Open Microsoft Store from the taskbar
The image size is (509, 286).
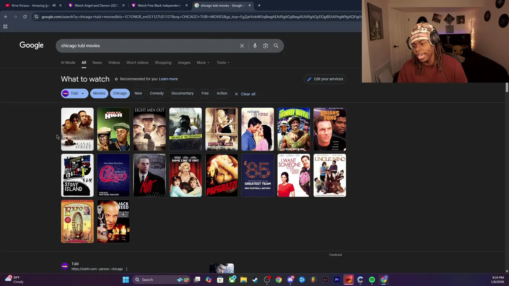tap(220, 280)
